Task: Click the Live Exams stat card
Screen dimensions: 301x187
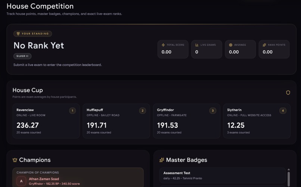Action: click(x=207, y=49)
